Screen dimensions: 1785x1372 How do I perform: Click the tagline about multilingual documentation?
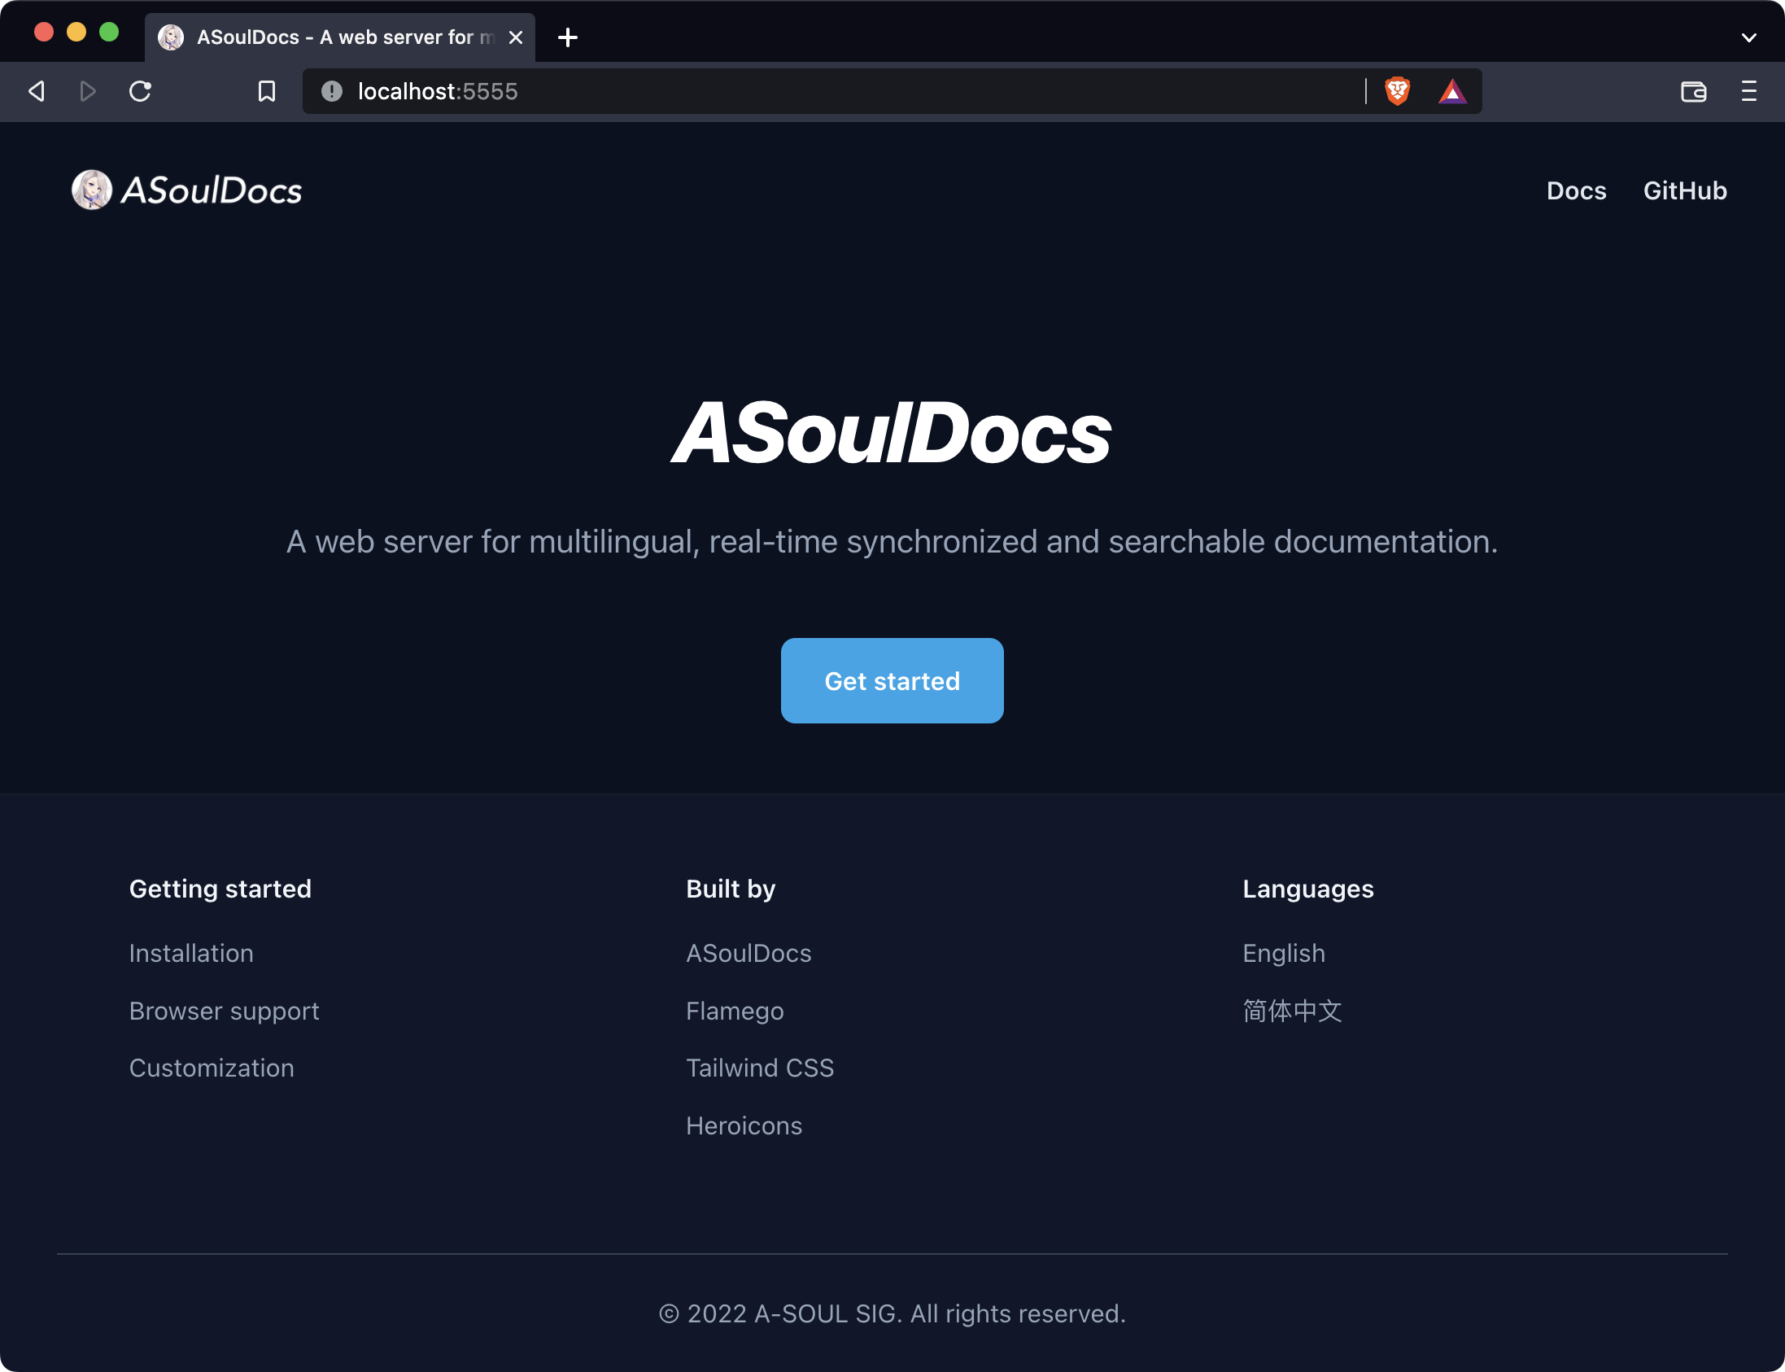(892, 541)
